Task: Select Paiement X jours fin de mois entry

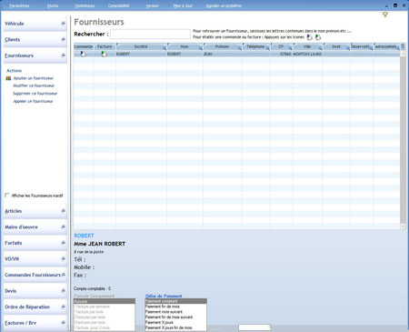Action: point(175,327)
